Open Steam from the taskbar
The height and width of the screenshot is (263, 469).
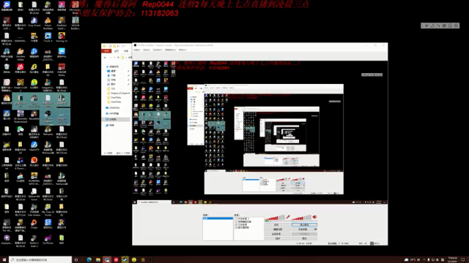pyautogui.click(x=125, y=260)
